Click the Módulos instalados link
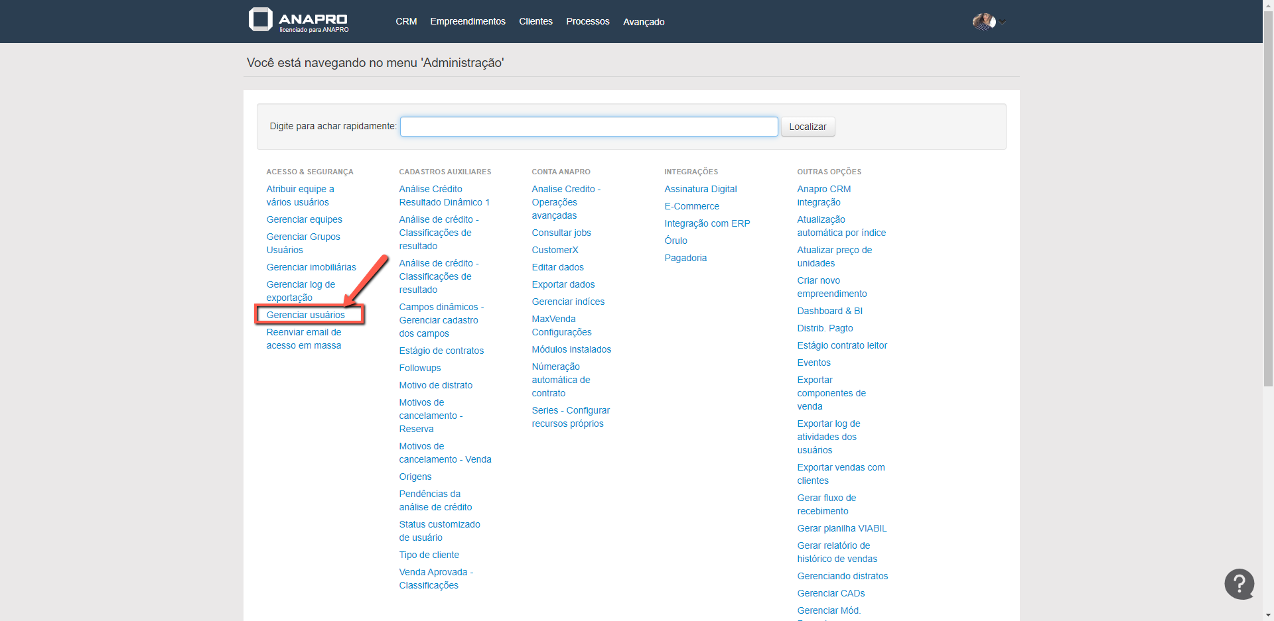 [x=571, y=349]
